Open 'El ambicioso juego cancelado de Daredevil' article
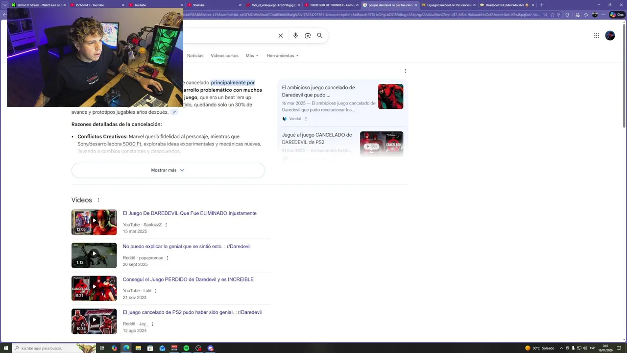 [x=318, y=91]
